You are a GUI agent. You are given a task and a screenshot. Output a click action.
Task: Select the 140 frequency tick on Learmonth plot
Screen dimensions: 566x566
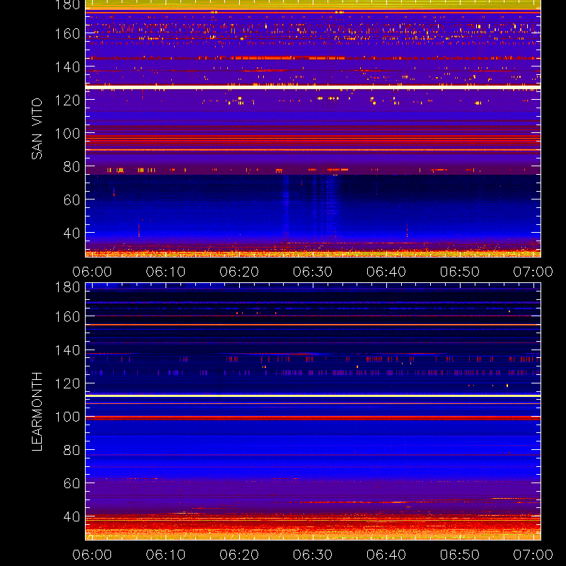[x=67, y=350]
